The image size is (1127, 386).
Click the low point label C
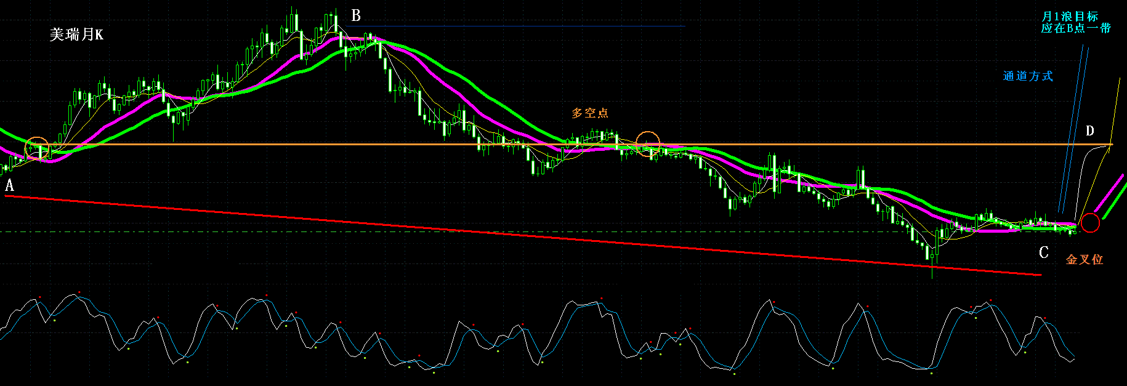click(x=1044, y=252)
